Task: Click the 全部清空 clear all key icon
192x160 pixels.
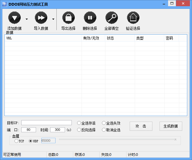Action: [112, 18]
